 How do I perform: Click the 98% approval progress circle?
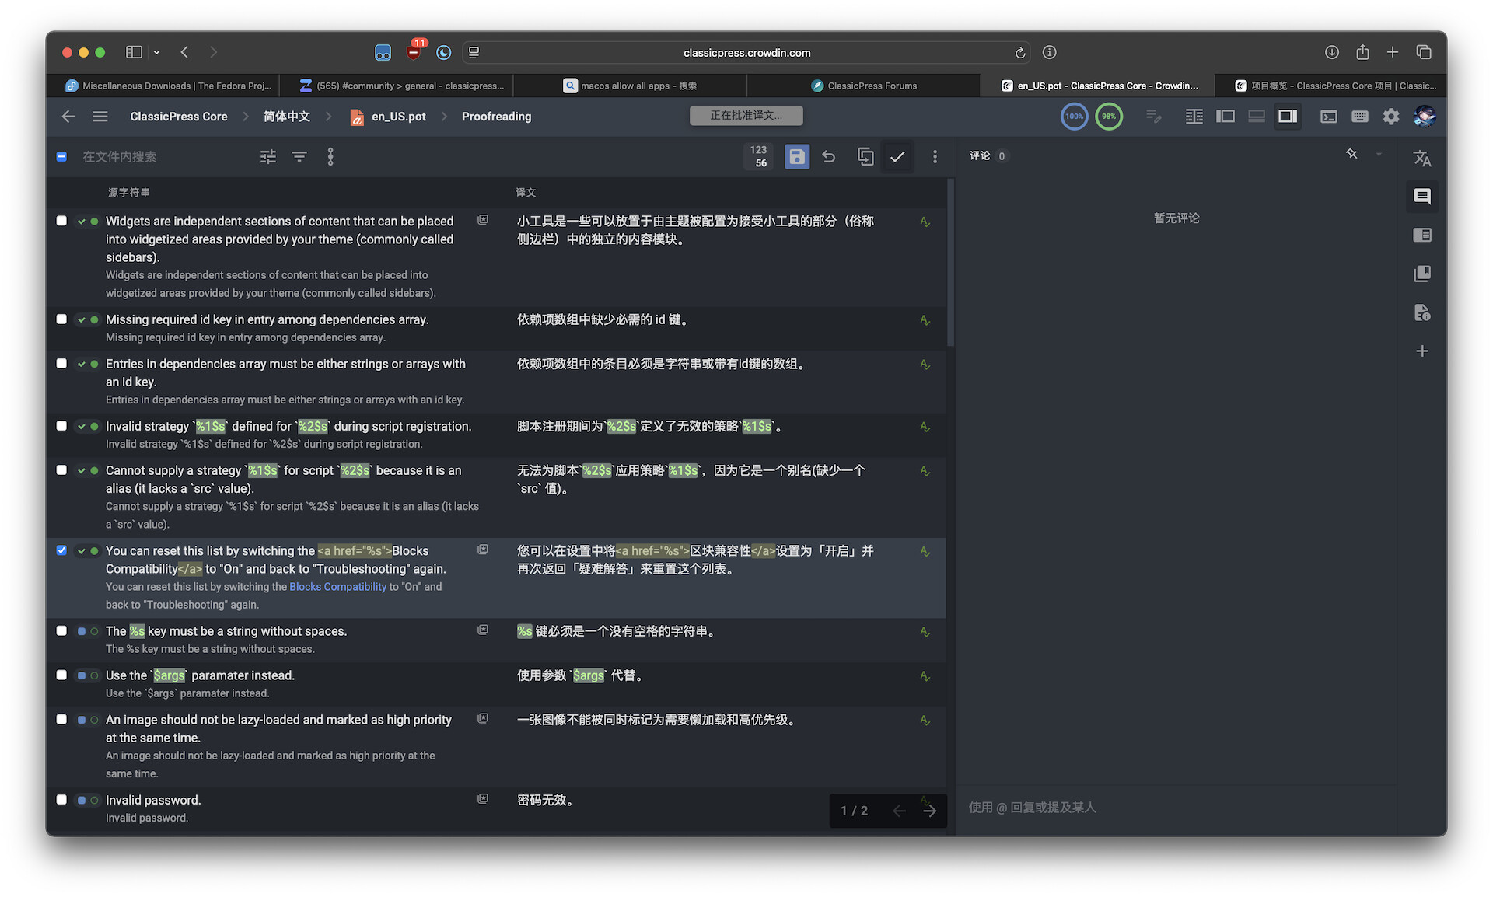(1108, 117)
